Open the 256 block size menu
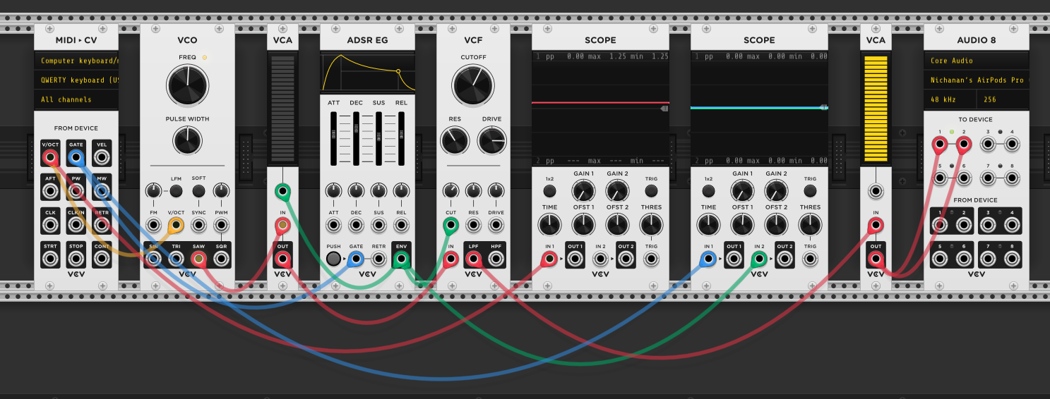The image size is (1050, 399). [1003, 99]
